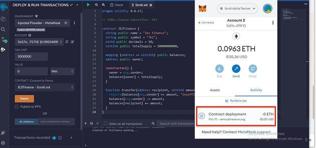The height and width of the screenshot is (148, 316).
Task: Collapse the Deploy & Run panel chevron
Action: pyautogui.click(x=77, y=5)
